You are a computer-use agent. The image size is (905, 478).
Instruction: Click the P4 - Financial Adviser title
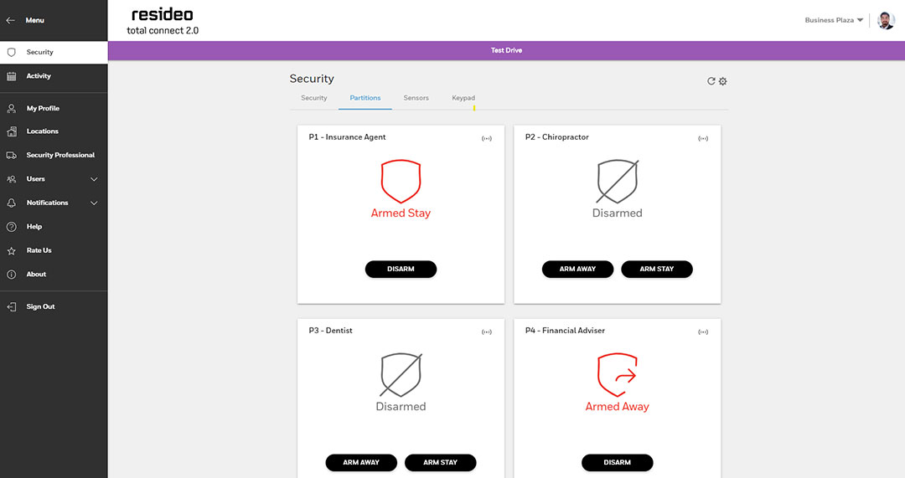coord(565,331)
